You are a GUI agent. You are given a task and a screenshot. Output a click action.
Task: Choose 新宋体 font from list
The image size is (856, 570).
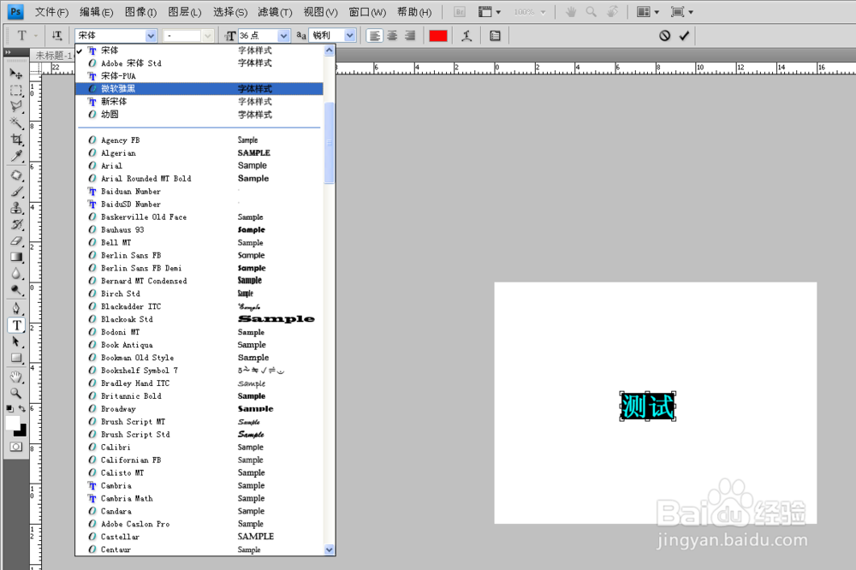[199, 102]
